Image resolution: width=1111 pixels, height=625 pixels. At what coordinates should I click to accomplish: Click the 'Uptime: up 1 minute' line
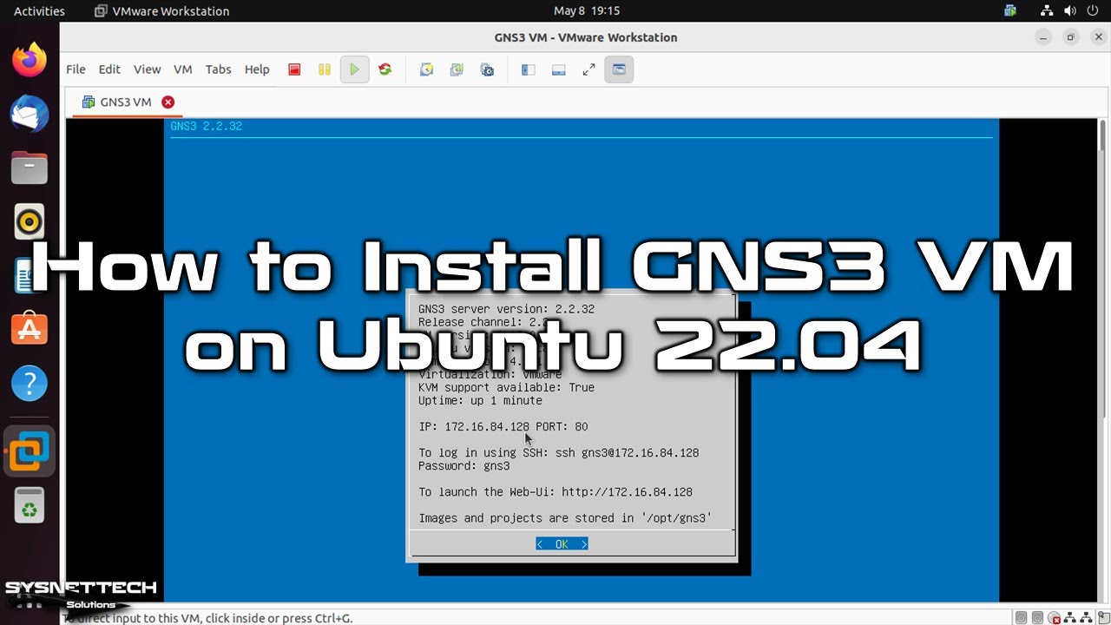(x=480, y=400)
